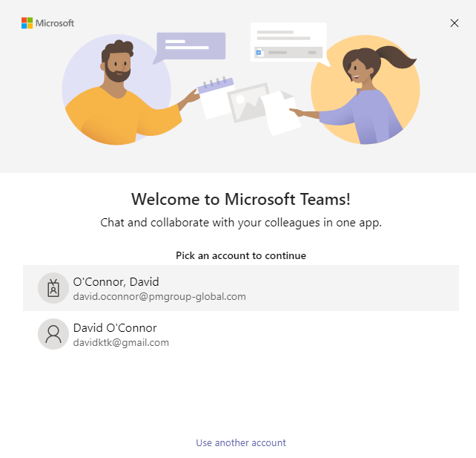Pick david.oconnor@pmgroup-global.com email address
This screenshot has width=476, height=458.
click(159, 297)
